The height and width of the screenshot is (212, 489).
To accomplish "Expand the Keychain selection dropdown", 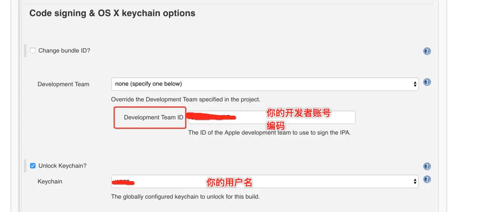I will [264, 181].
